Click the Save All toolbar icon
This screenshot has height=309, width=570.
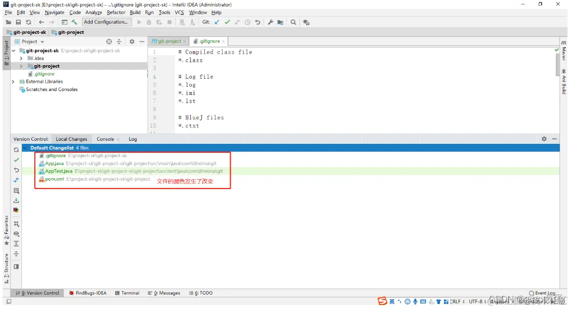(18, 22)
